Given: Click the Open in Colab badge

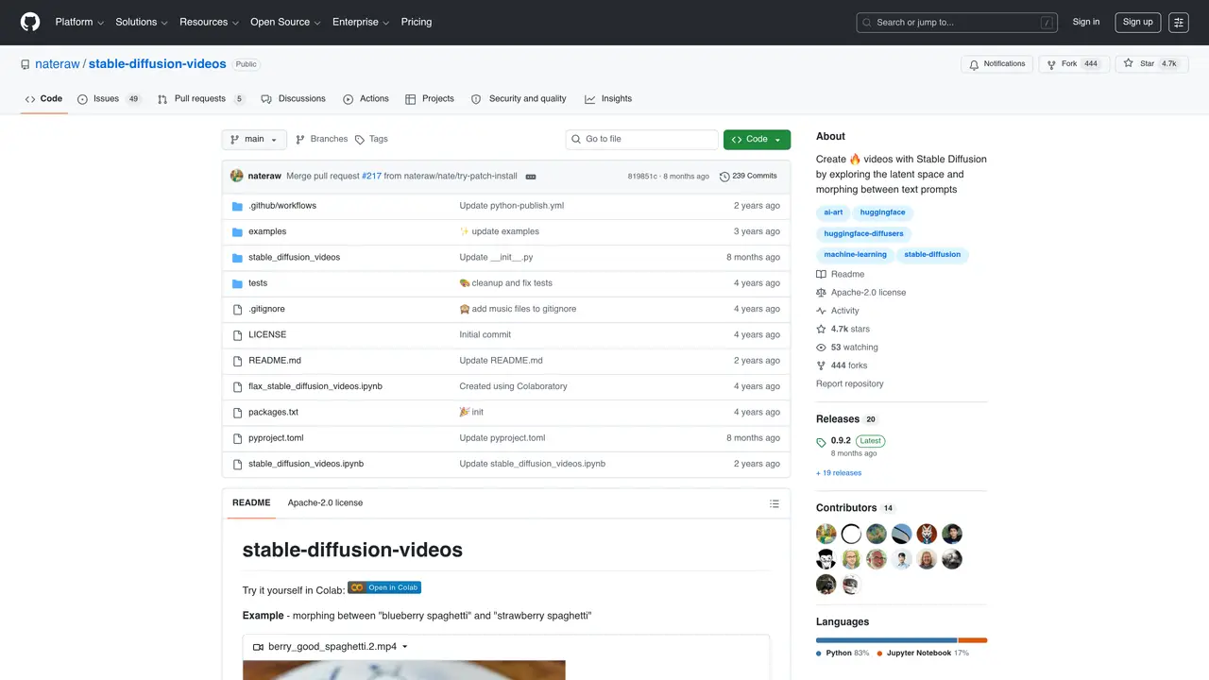Looking at the screenshot, I should 384,587.
